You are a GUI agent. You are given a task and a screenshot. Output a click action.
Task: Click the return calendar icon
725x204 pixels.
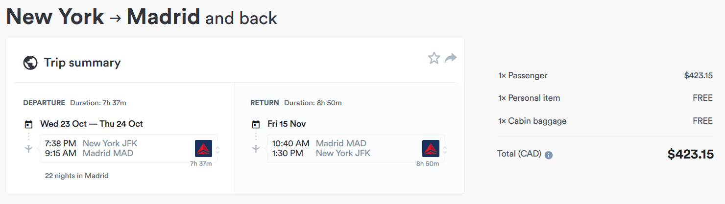(x=256, y=124)
